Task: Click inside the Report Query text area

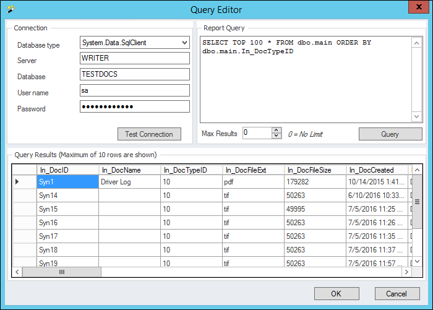Action: click(306, 80)
